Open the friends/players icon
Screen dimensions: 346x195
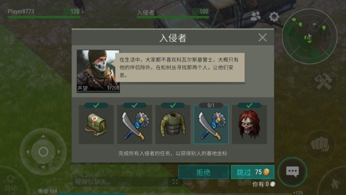click(256, 16)
